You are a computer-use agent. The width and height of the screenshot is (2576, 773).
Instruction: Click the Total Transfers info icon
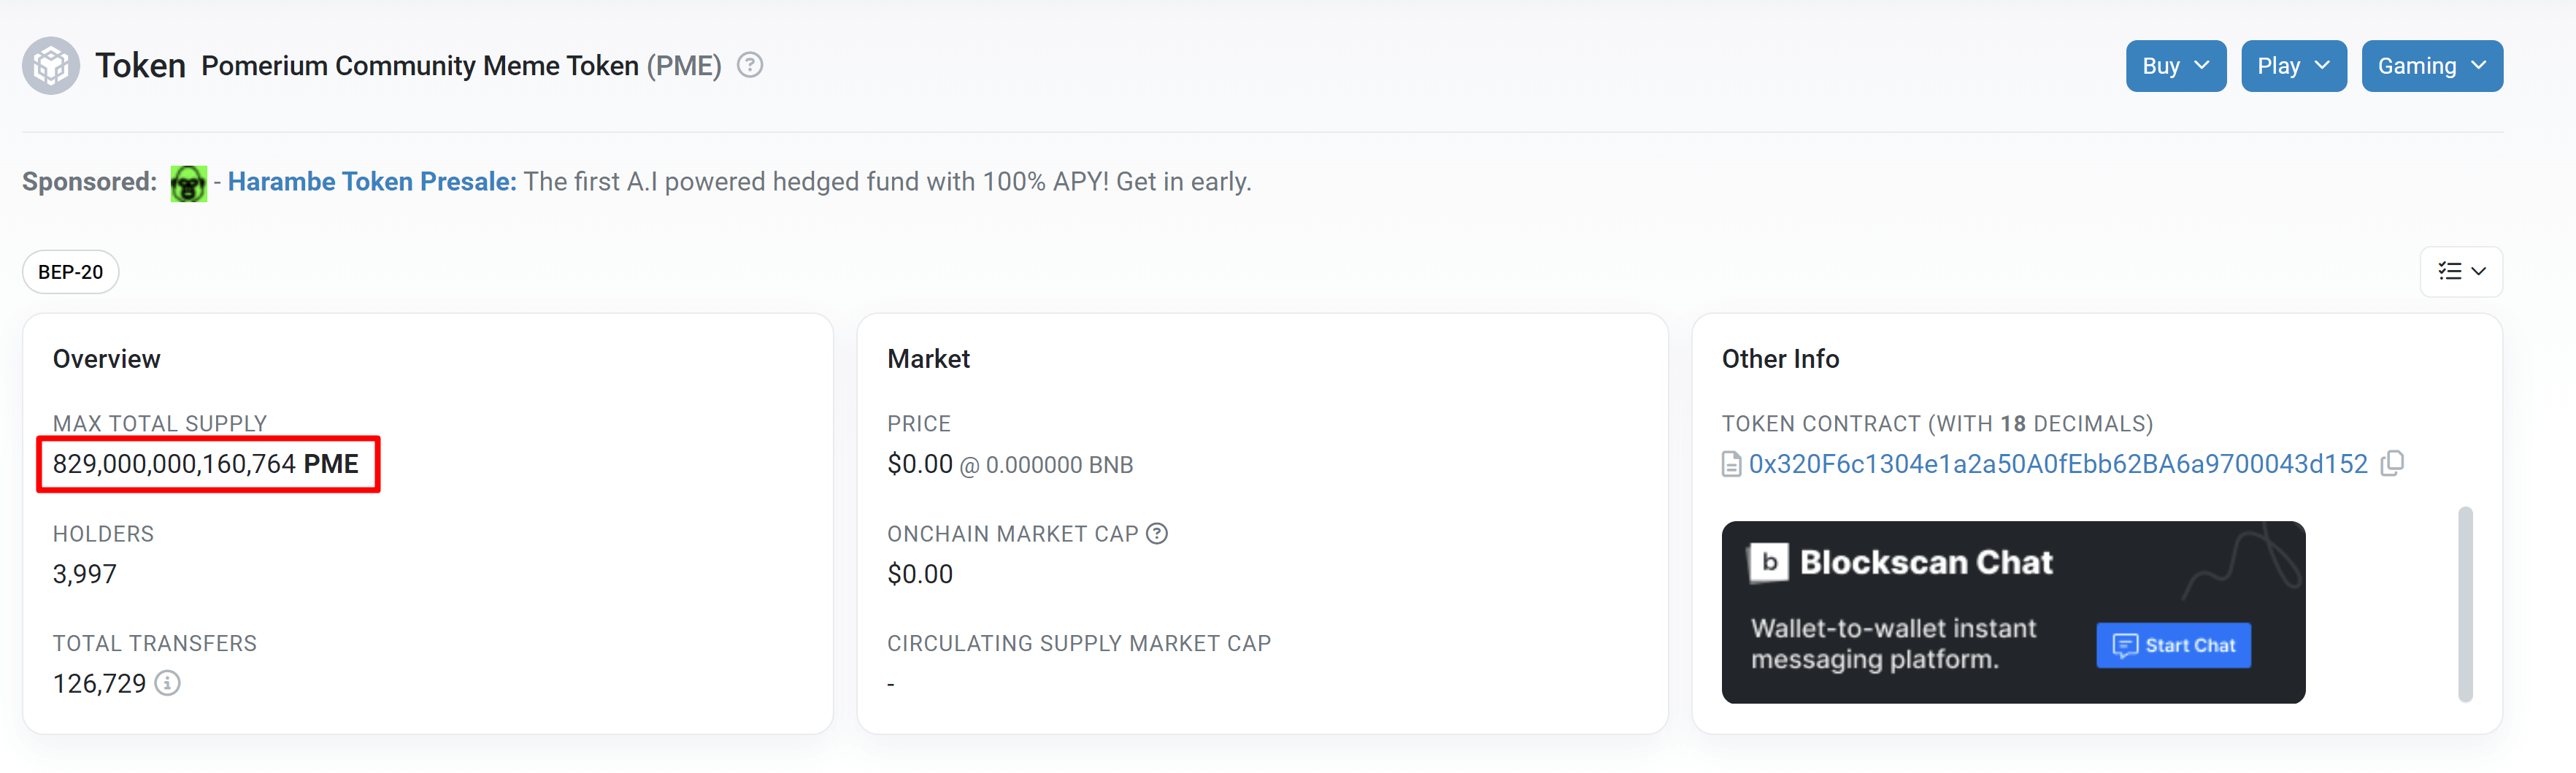(168, 683)
